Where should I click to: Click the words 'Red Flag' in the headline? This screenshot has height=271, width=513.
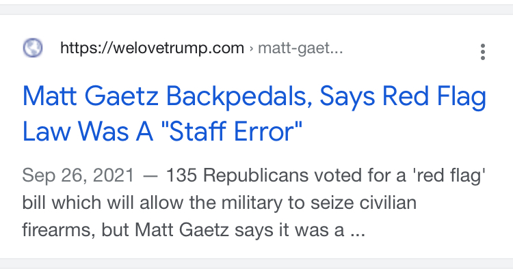(434, 97)
